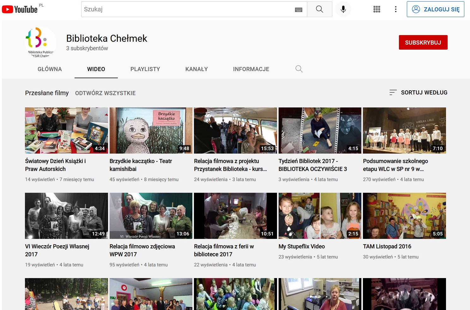Click the ZALOGUJ SIĘ button
The image size is (470, 310).
[435, 9]
